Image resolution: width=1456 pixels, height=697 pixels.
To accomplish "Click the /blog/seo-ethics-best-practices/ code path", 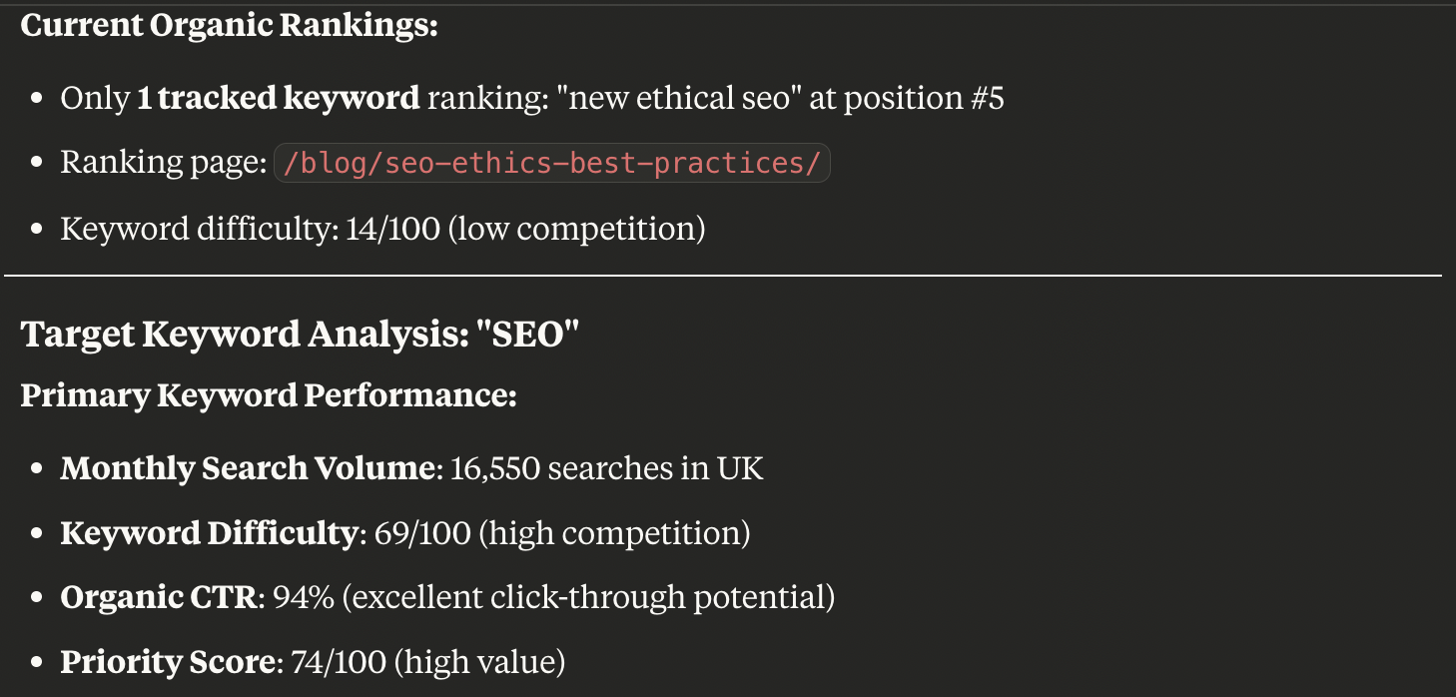I will (x=552, y=163).
